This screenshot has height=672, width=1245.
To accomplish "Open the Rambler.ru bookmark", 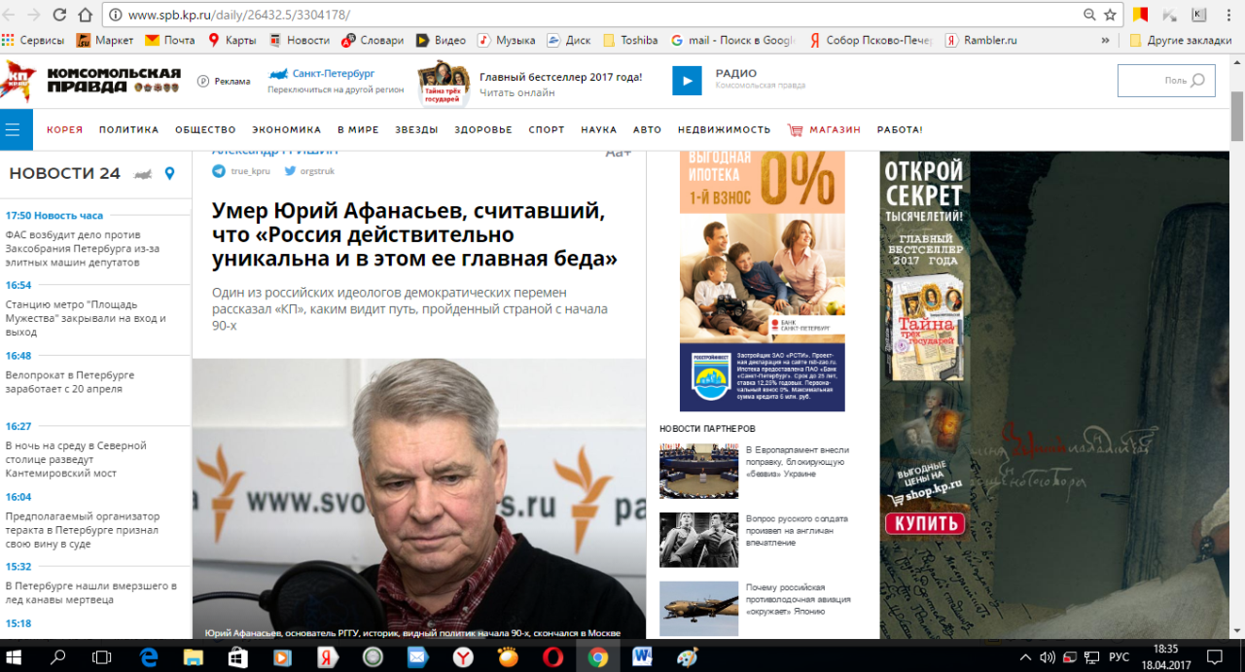I will (979, 40).
